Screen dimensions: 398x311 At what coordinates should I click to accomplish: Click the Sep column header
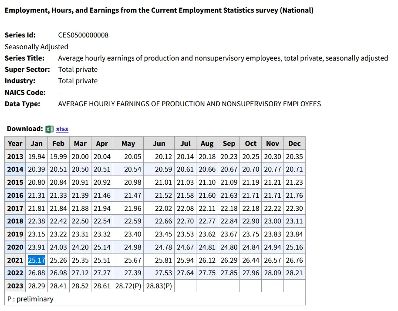[229, 143]
